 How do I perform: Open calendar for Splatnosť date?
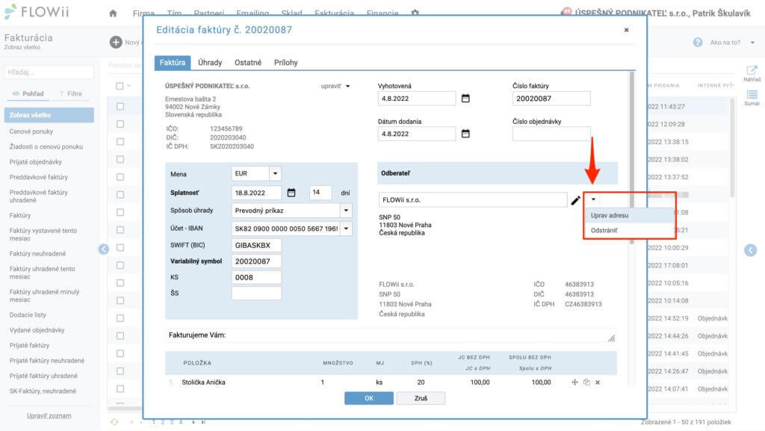(x=291, y=193)
